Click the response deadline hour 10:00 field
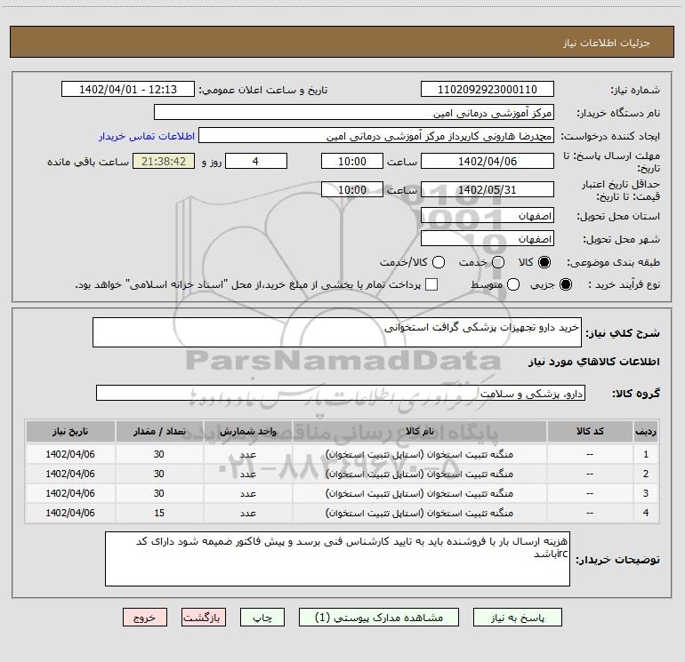 point(352,161)
